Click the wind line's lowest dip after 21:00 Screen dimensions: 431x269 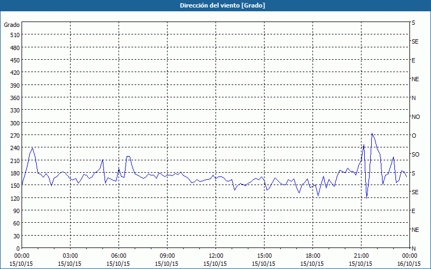click(367, 197)
